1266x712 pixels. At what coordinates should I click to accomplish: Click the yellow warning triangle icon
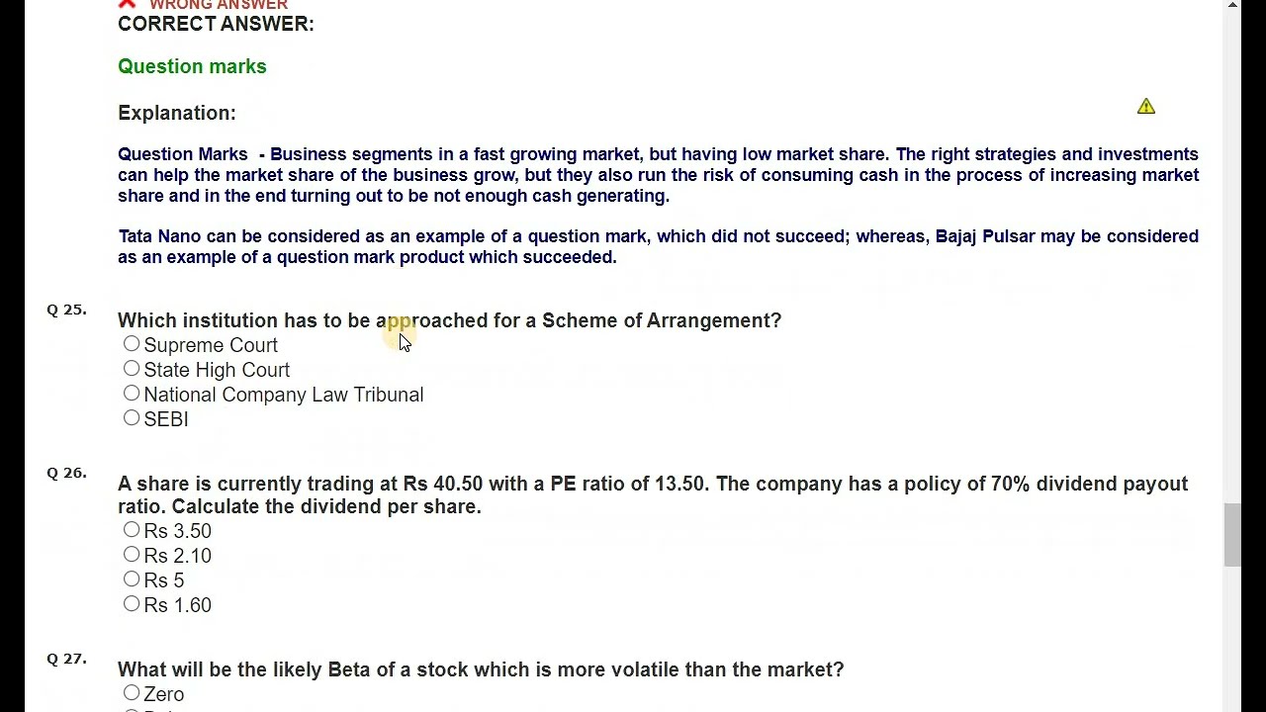pos(1145,107)
